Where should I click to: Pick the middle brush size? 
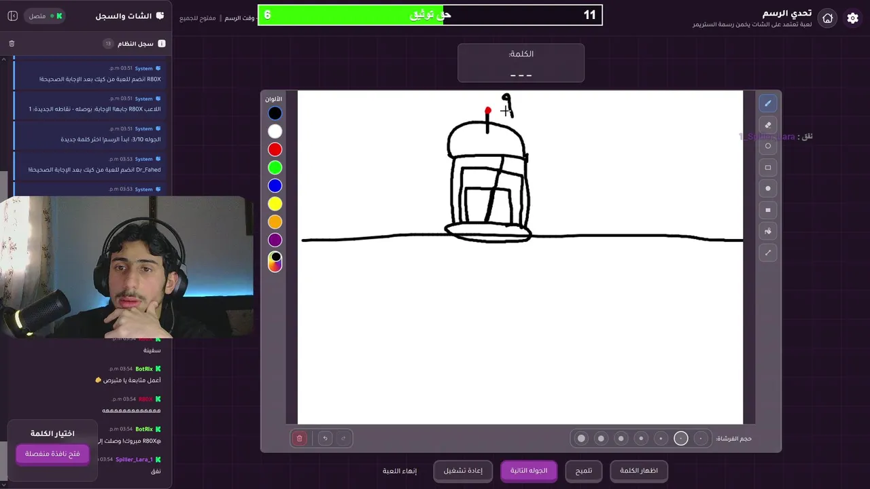tap(641, 439)
